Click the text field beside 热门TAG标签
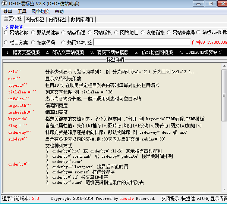Screen dimensions: 227x204 tap(142, 42)
